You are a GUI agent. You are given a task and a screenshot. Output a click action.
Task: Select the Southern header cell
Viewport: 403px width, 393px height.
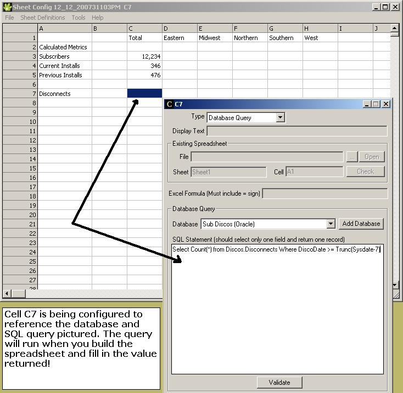tap(285, 38)
